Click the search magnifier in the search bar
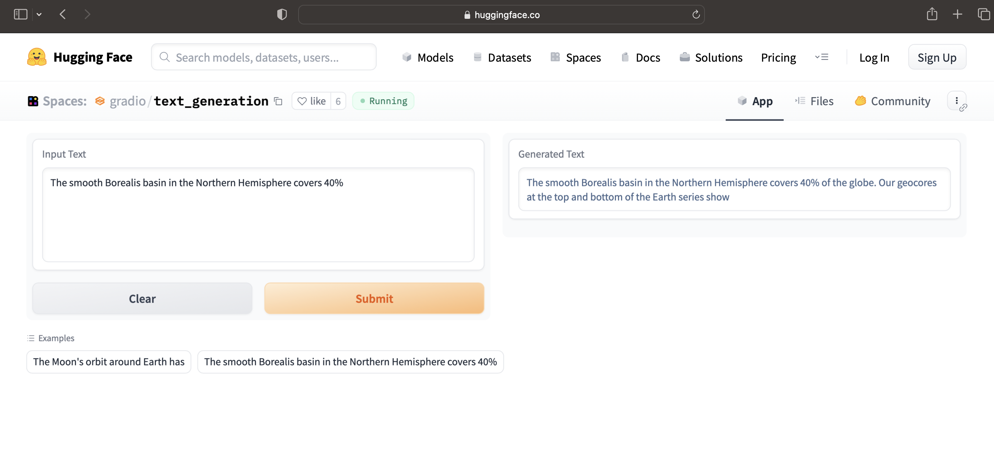 coord(164,57)
